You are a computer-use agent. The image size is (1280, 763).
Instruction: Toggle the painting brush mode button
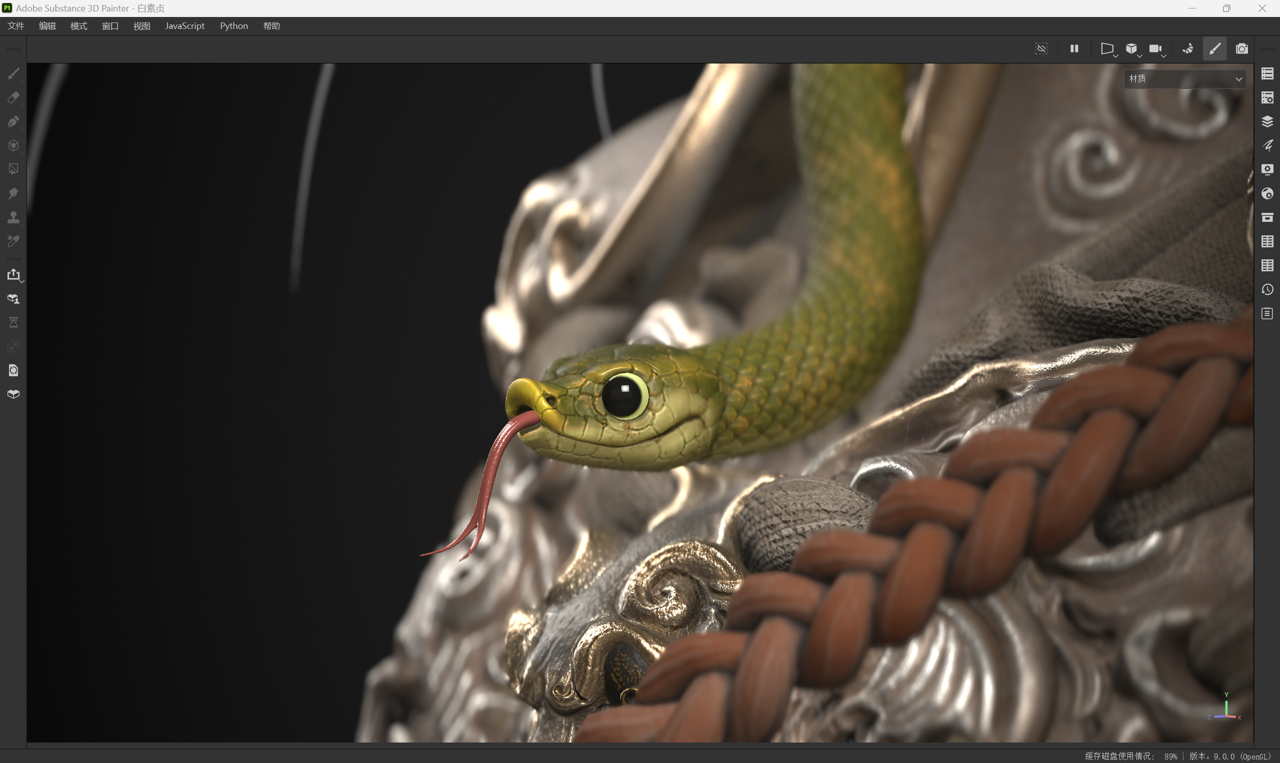[1214, 49]
